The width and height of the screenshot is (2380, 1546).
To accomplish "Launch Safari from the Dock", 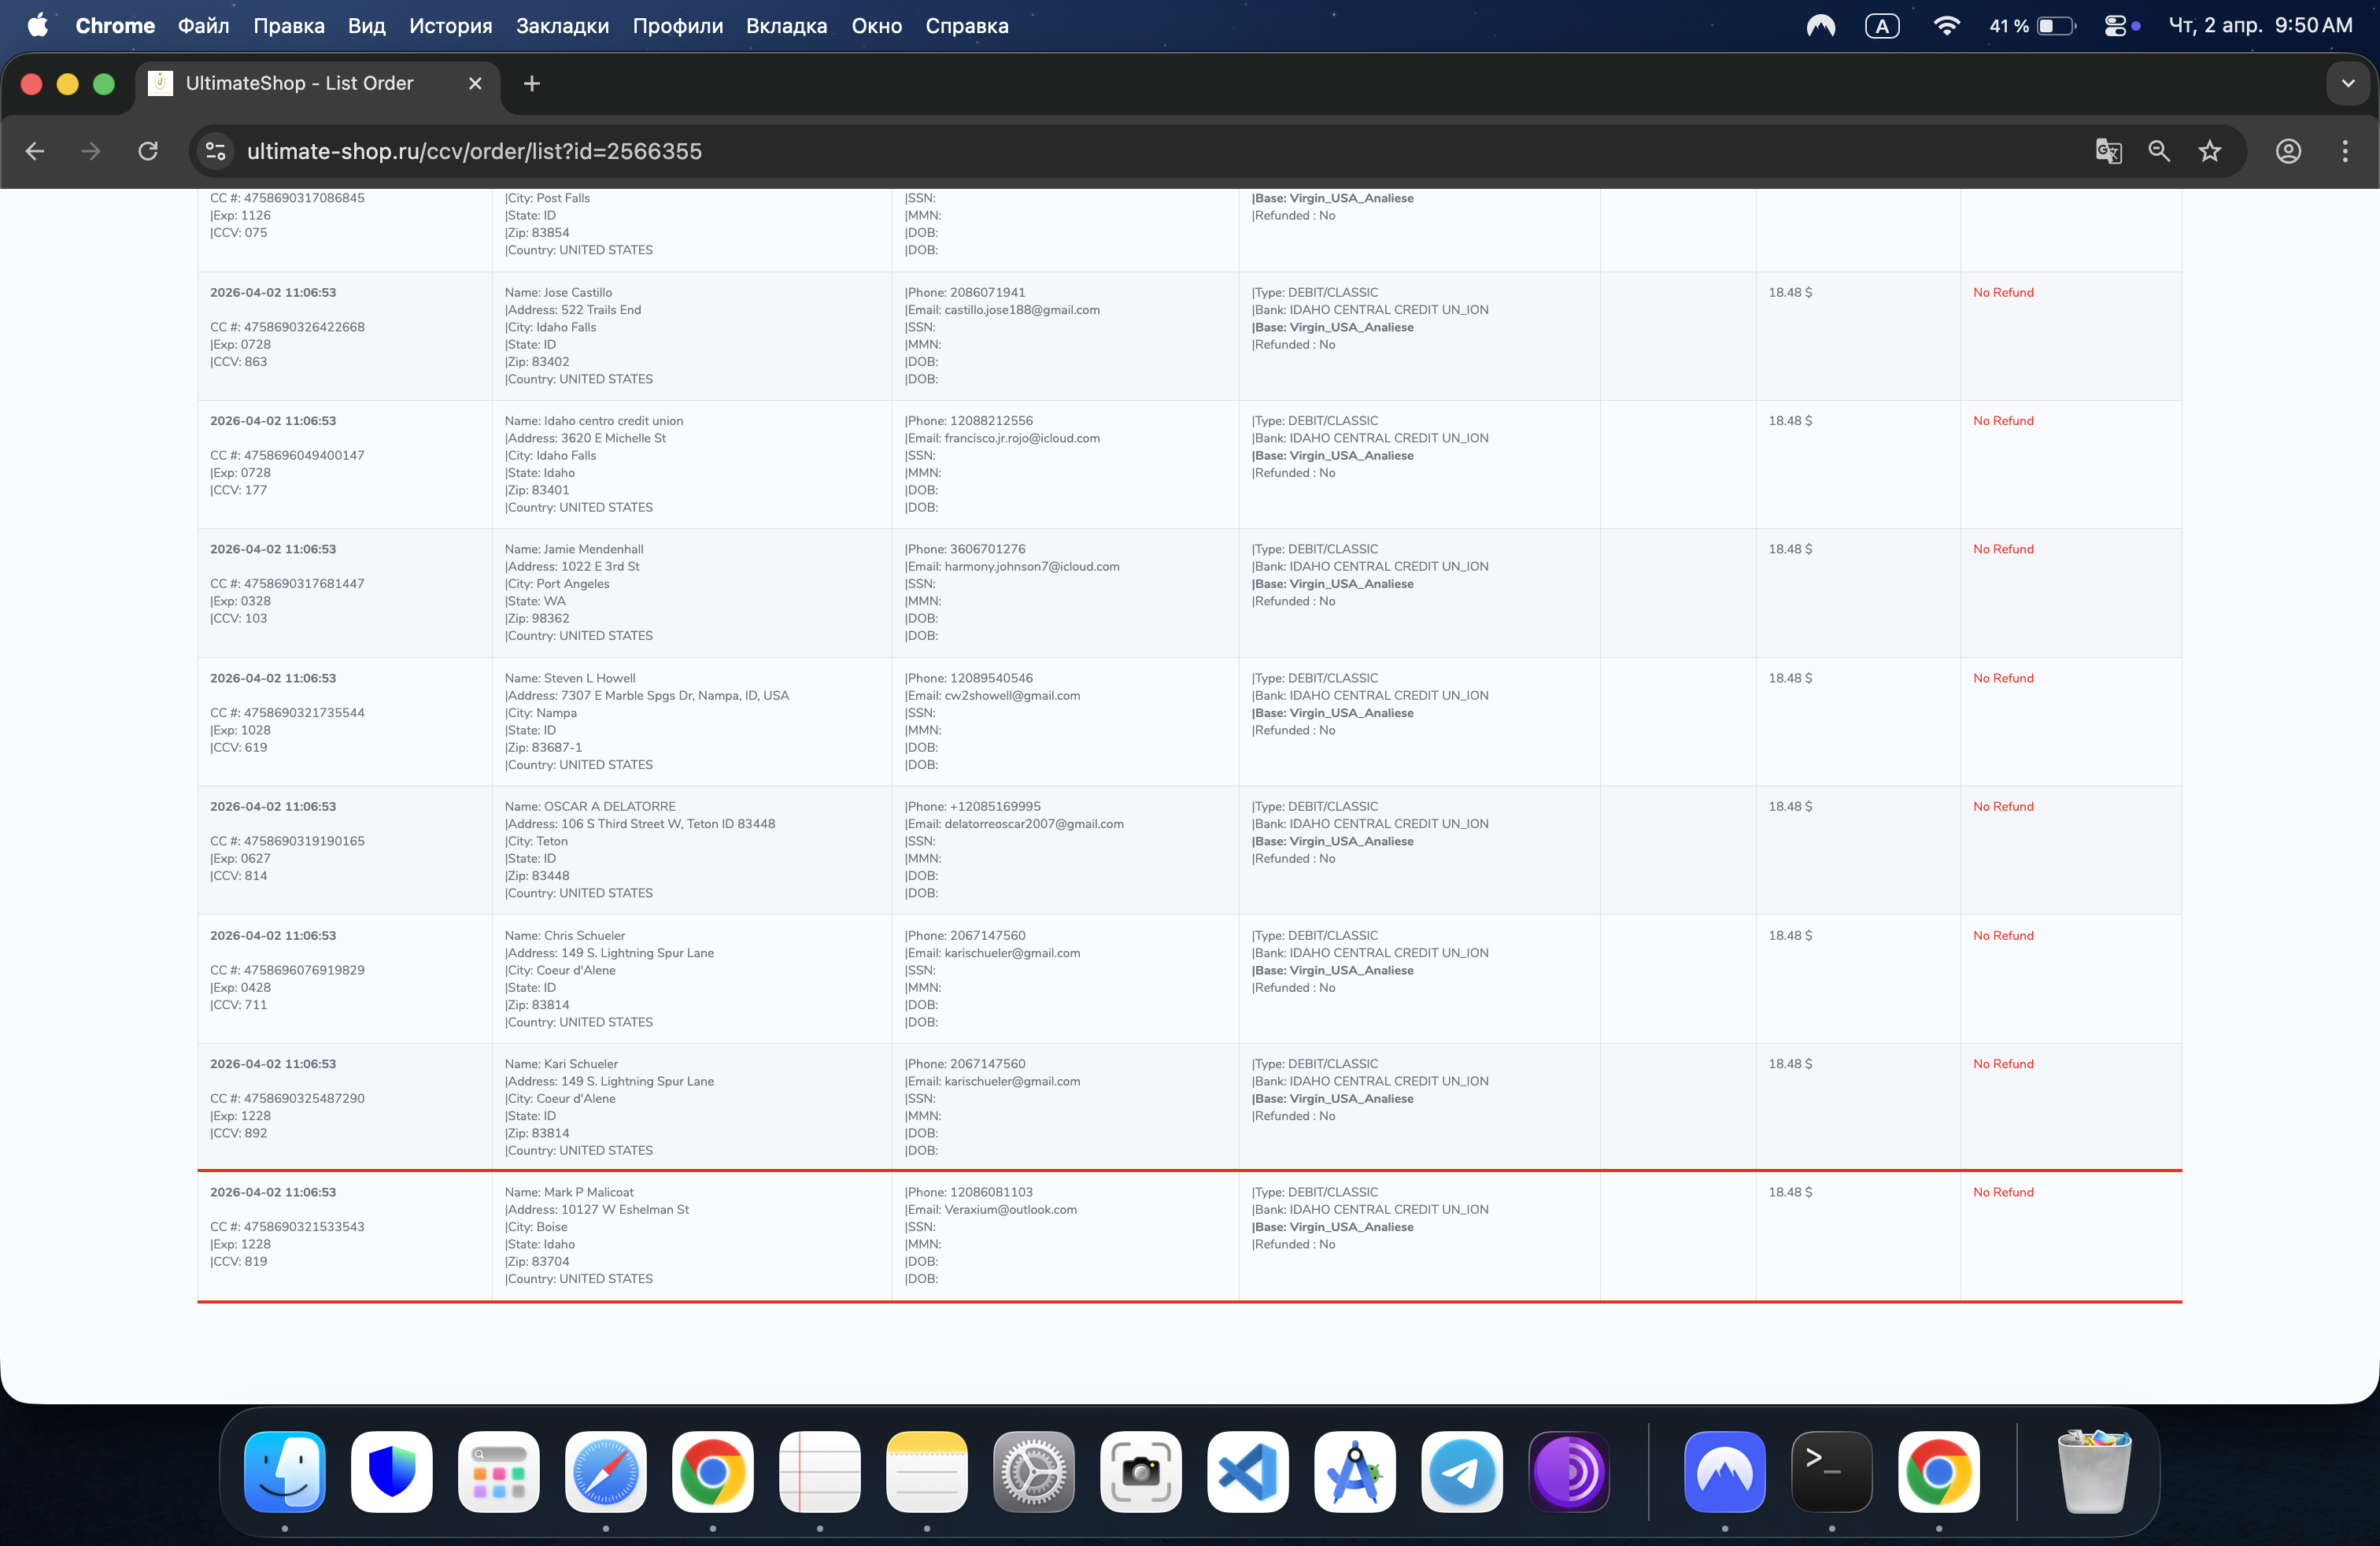I will 606,1471.
